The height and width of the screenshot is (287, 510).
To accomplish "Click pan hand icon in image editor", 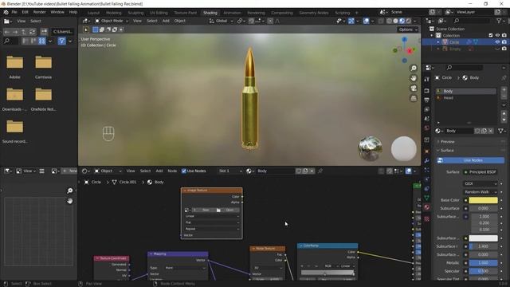I will click(x=69, y=201).
